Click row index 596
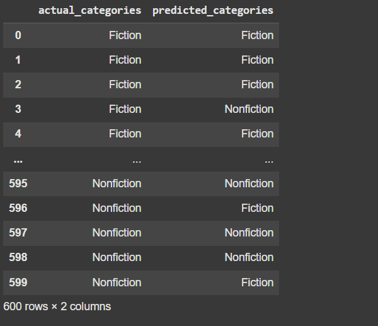This screenshot has width=378, height=326. 18,208
